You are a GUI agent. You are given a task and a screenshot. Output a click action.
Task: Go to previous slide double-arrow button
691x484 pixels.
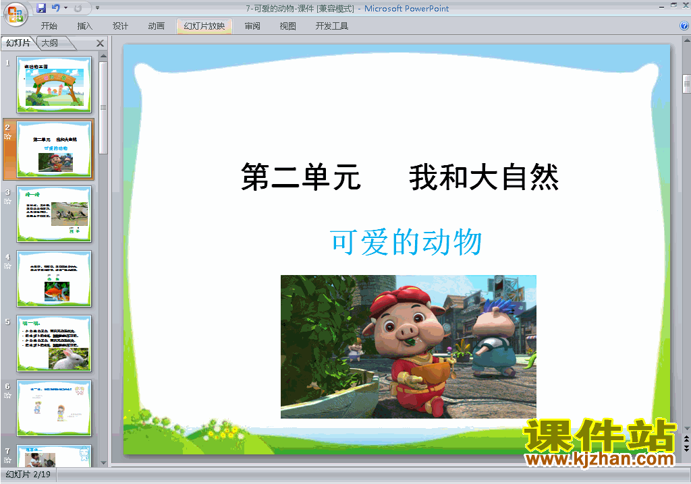686,440
